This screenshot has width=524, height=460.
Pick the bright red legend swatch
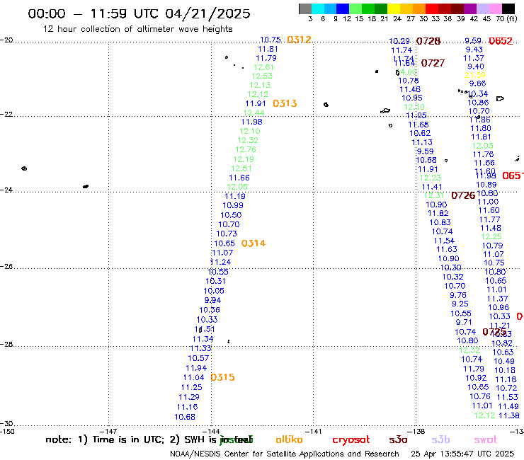tap(431, 8)
